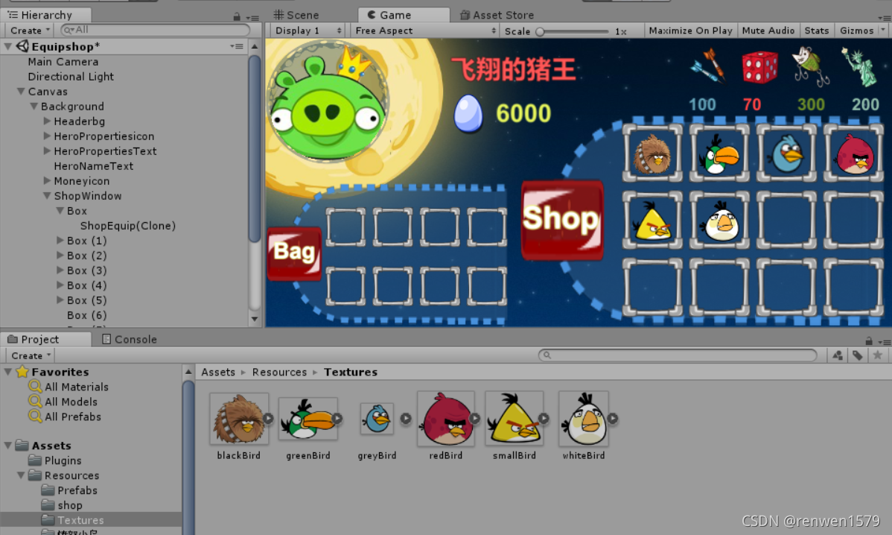
Task: Collapse the Background object
Action: (34, 106)
